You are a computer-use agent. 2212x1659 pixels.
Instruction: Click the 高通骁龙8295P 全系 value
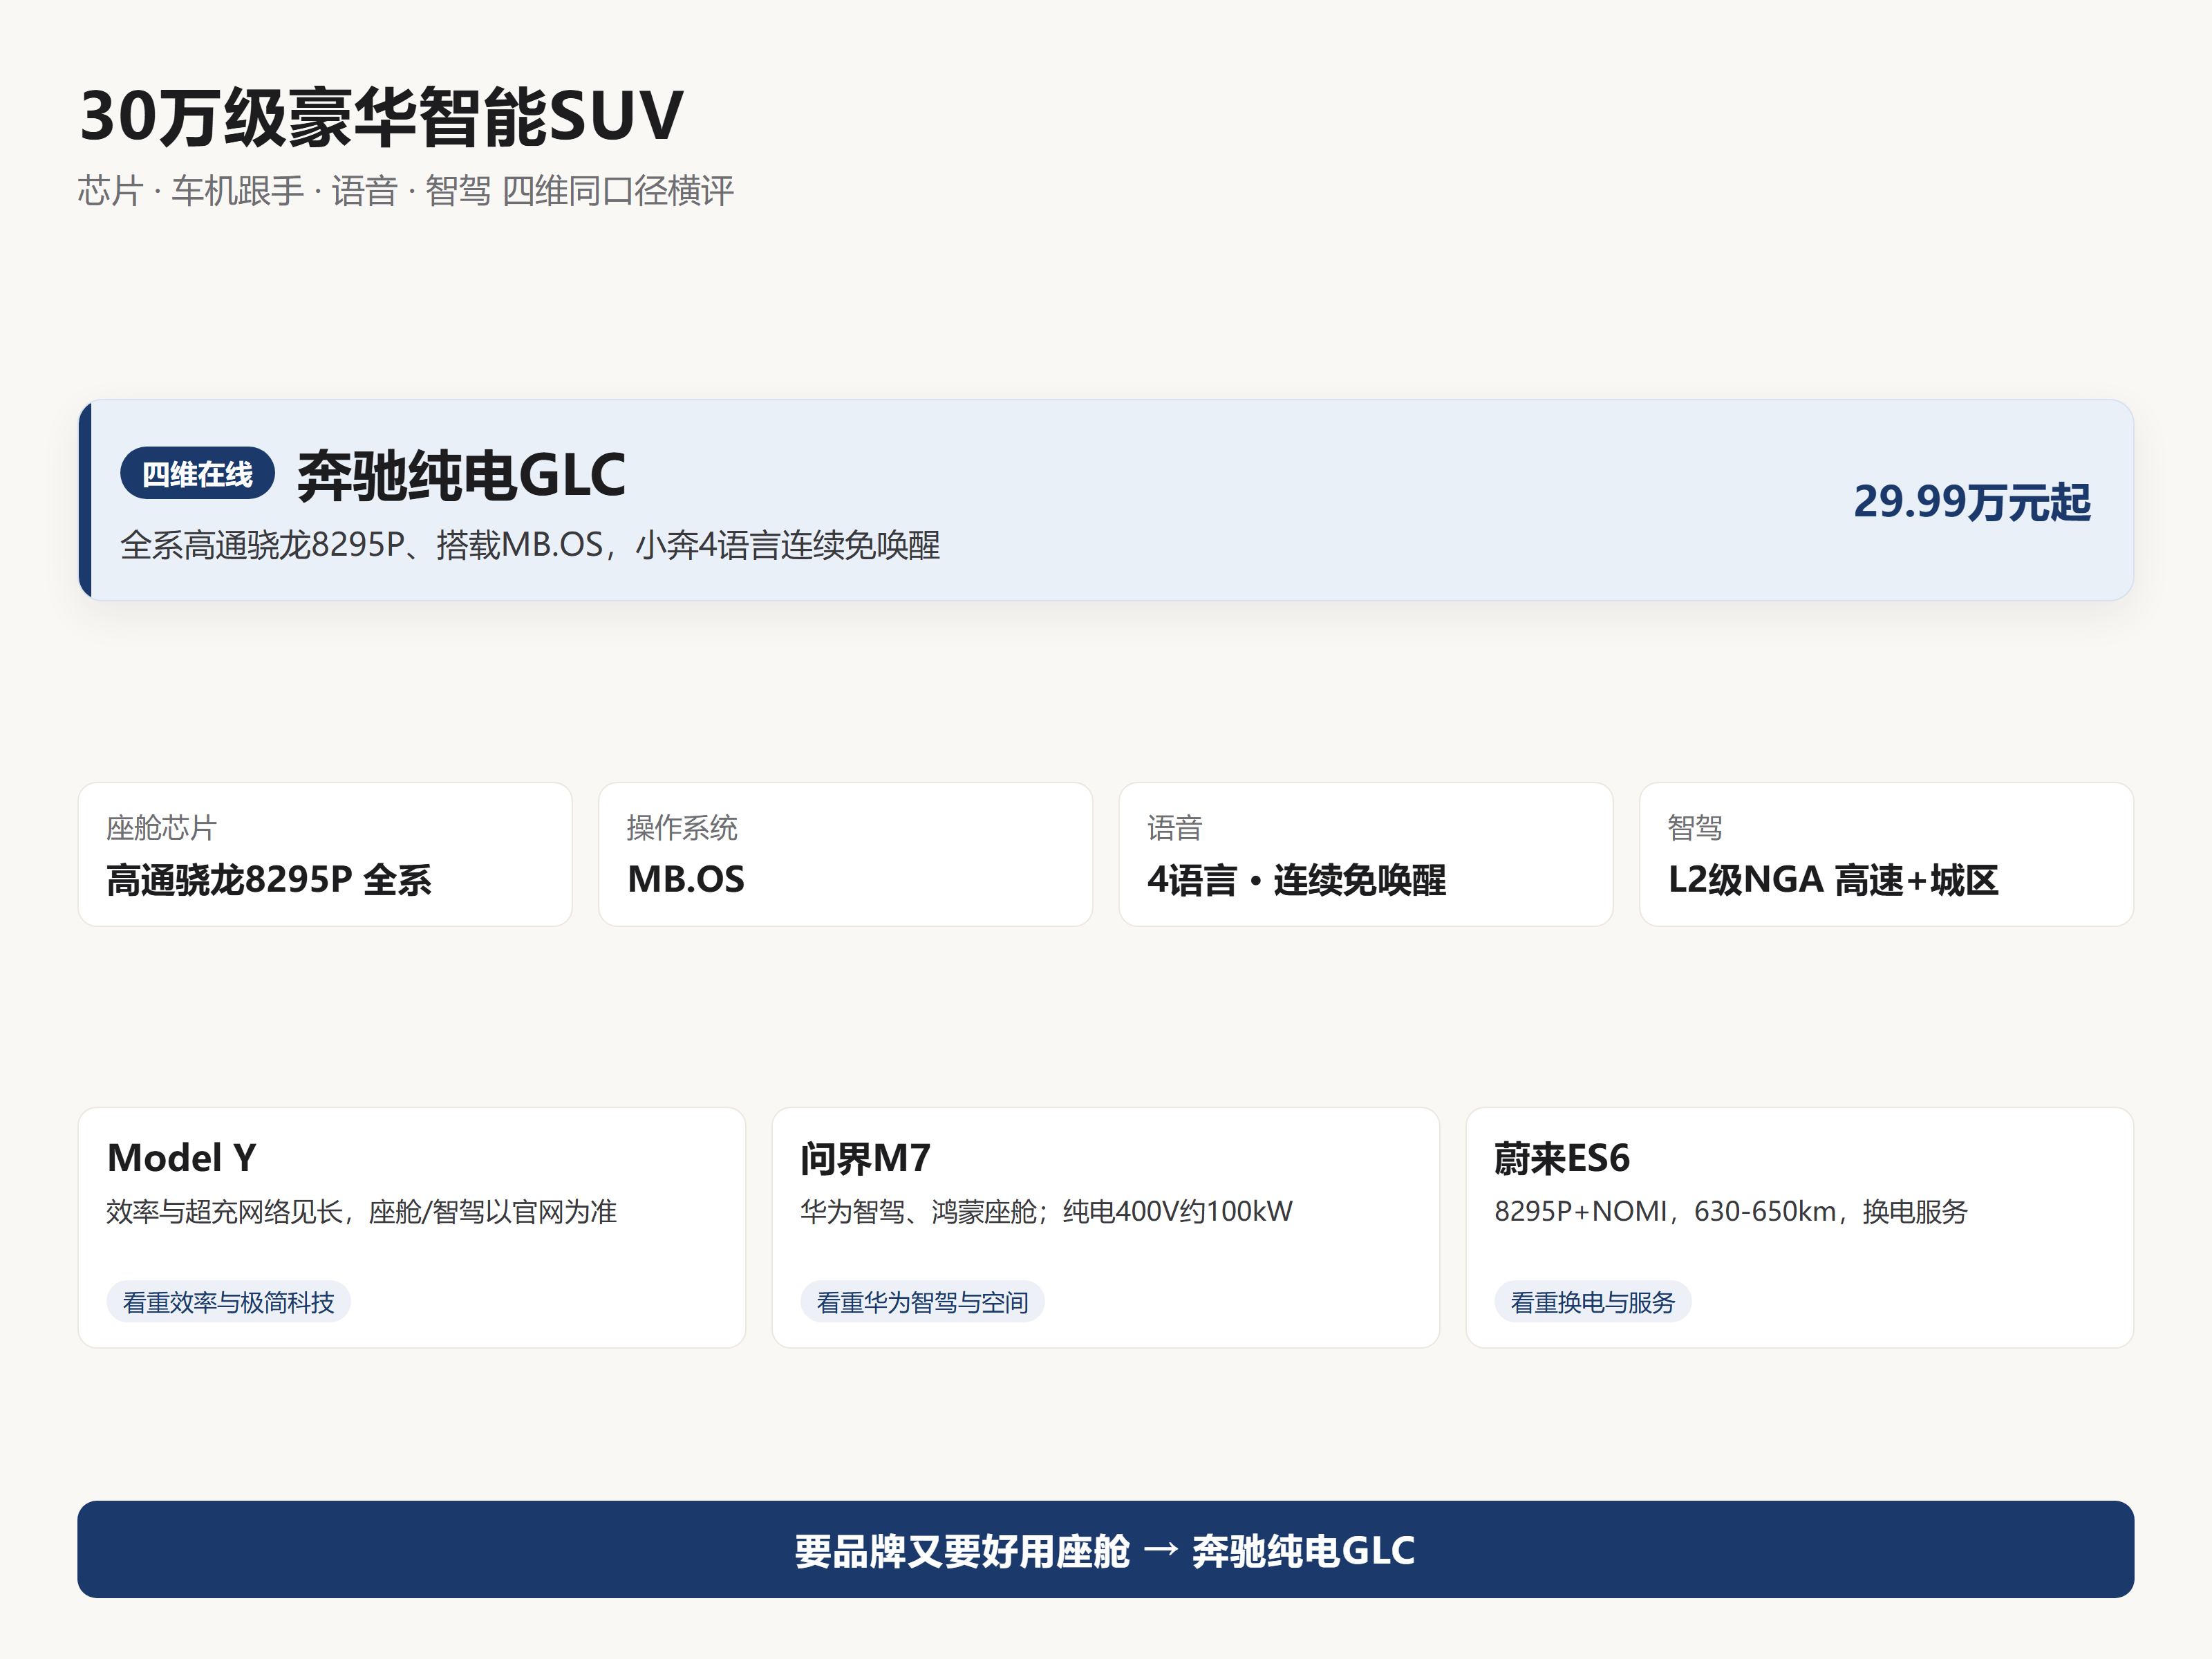coord(269,879)
